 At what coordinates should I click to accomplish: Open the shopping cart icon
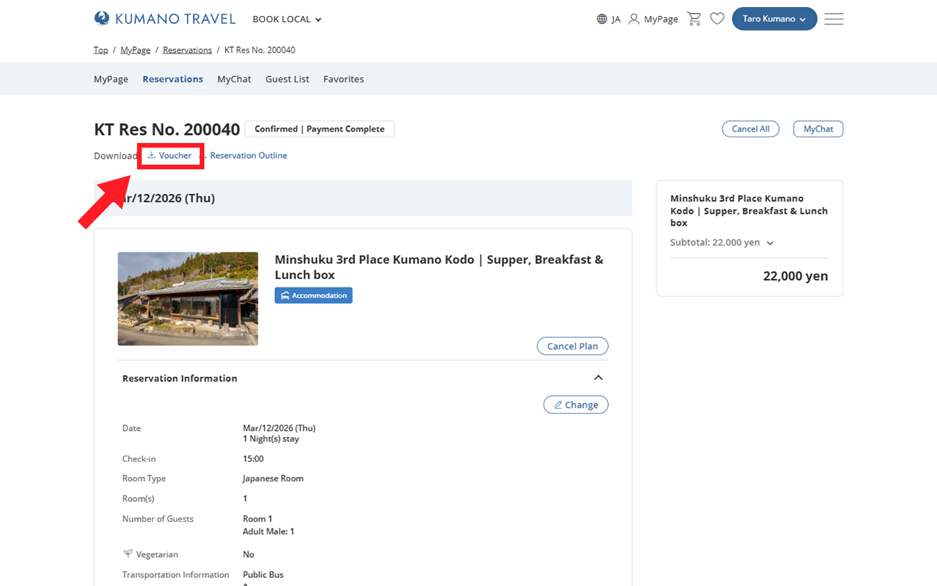(694, 19)
